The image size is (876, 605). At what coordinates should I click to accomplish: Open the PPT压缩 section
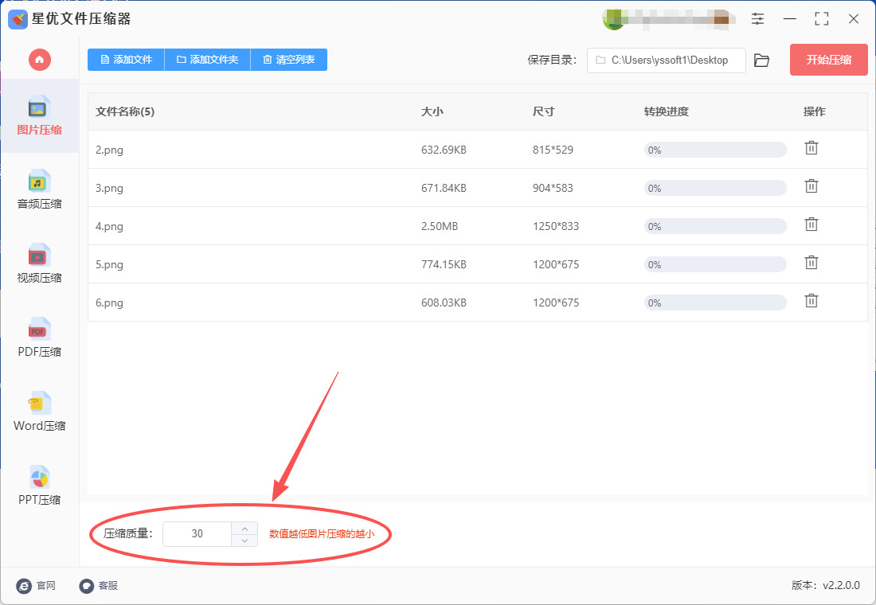39,486
